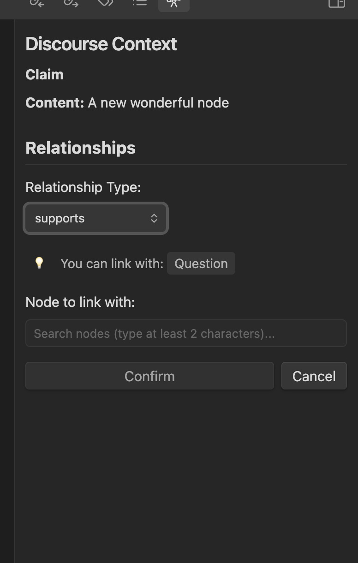Confirm the new relationship

point(149,376)
